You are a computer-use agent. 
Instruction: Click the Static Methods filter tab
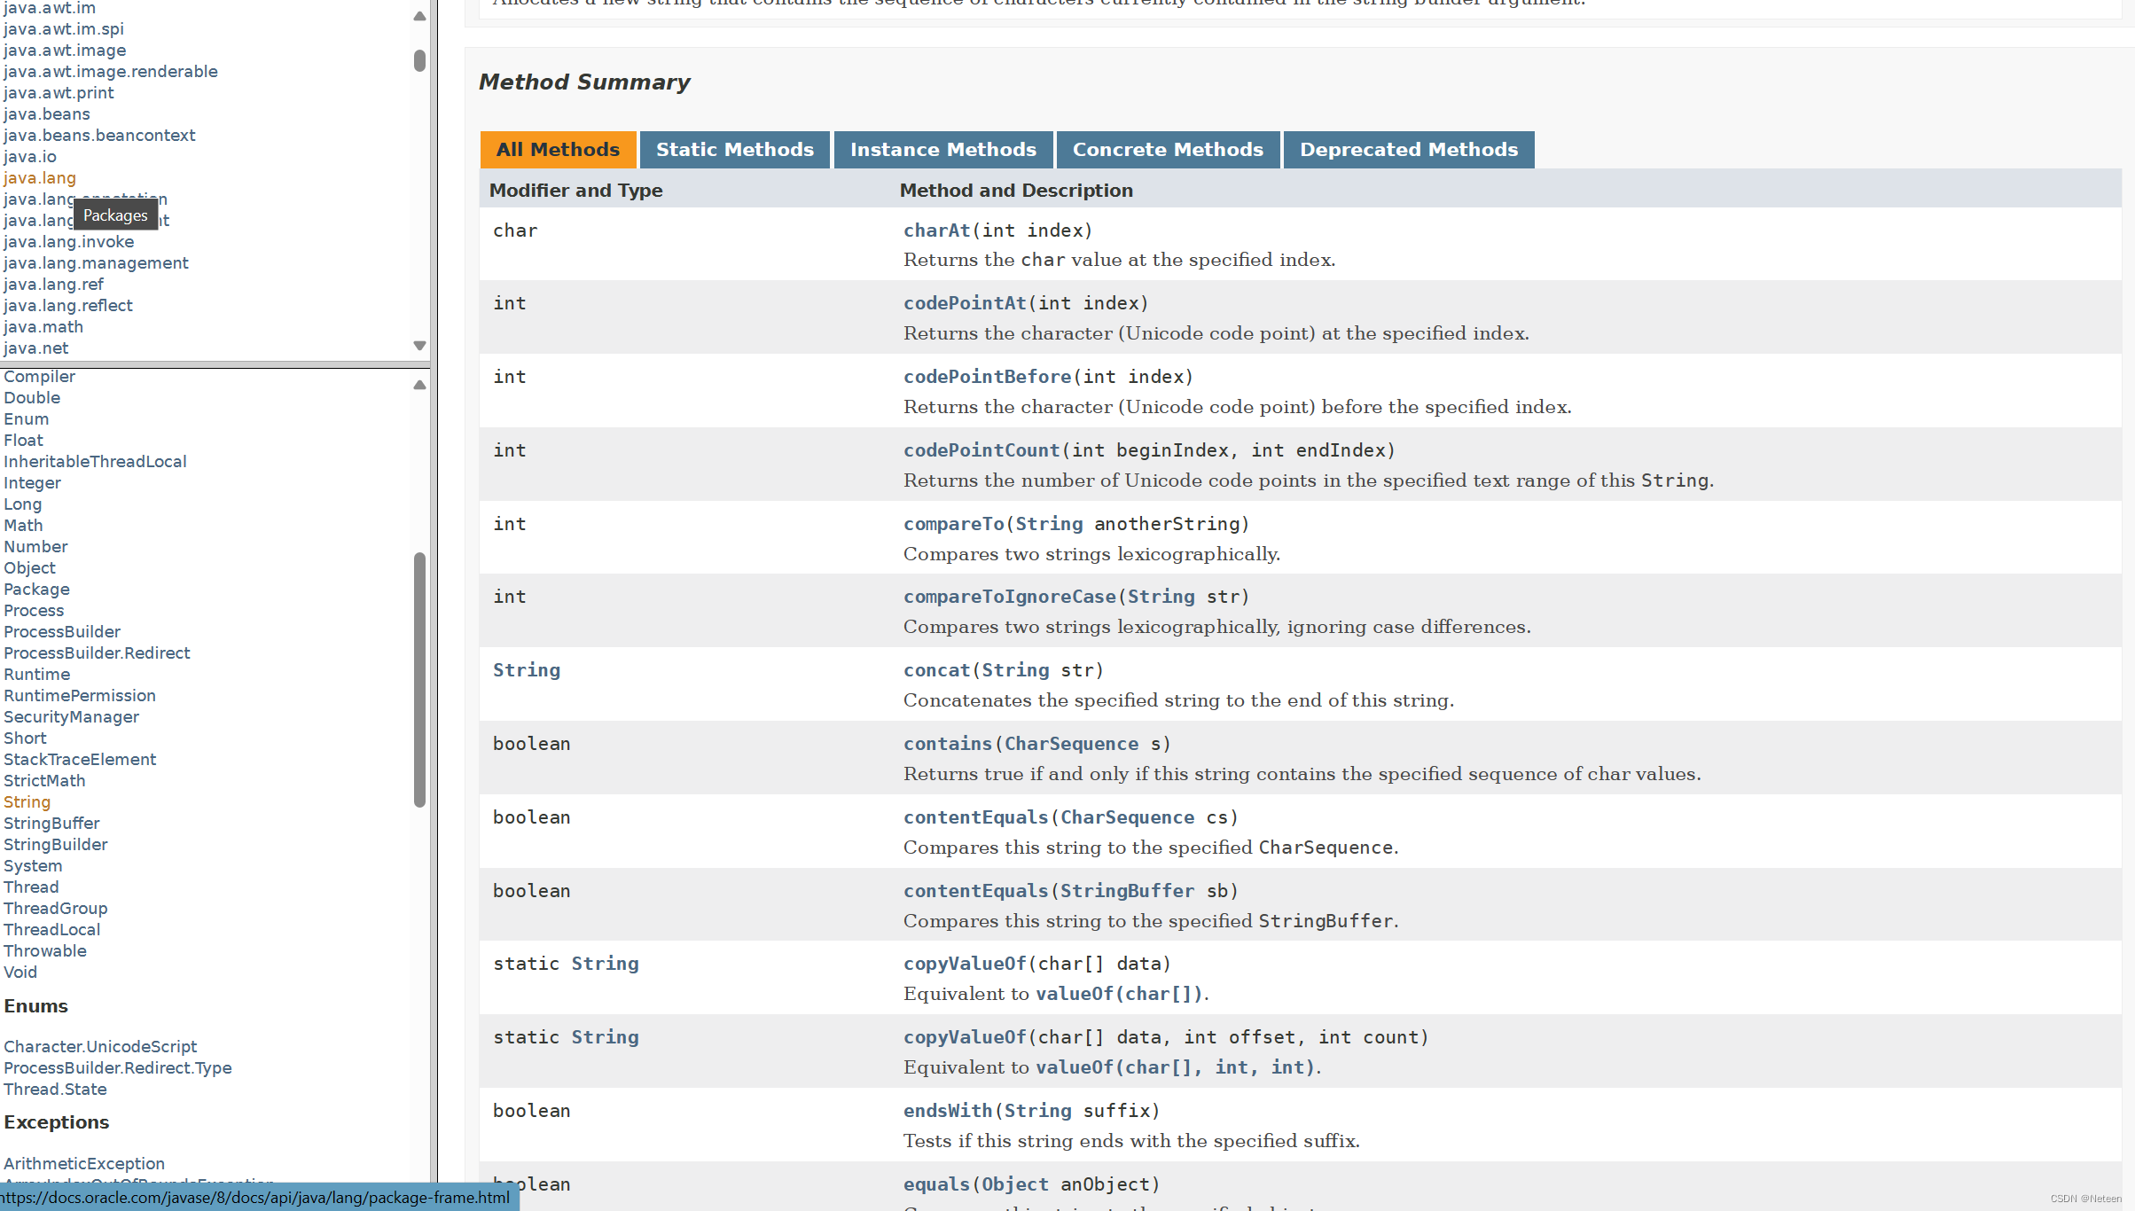[x=735, y=148]
